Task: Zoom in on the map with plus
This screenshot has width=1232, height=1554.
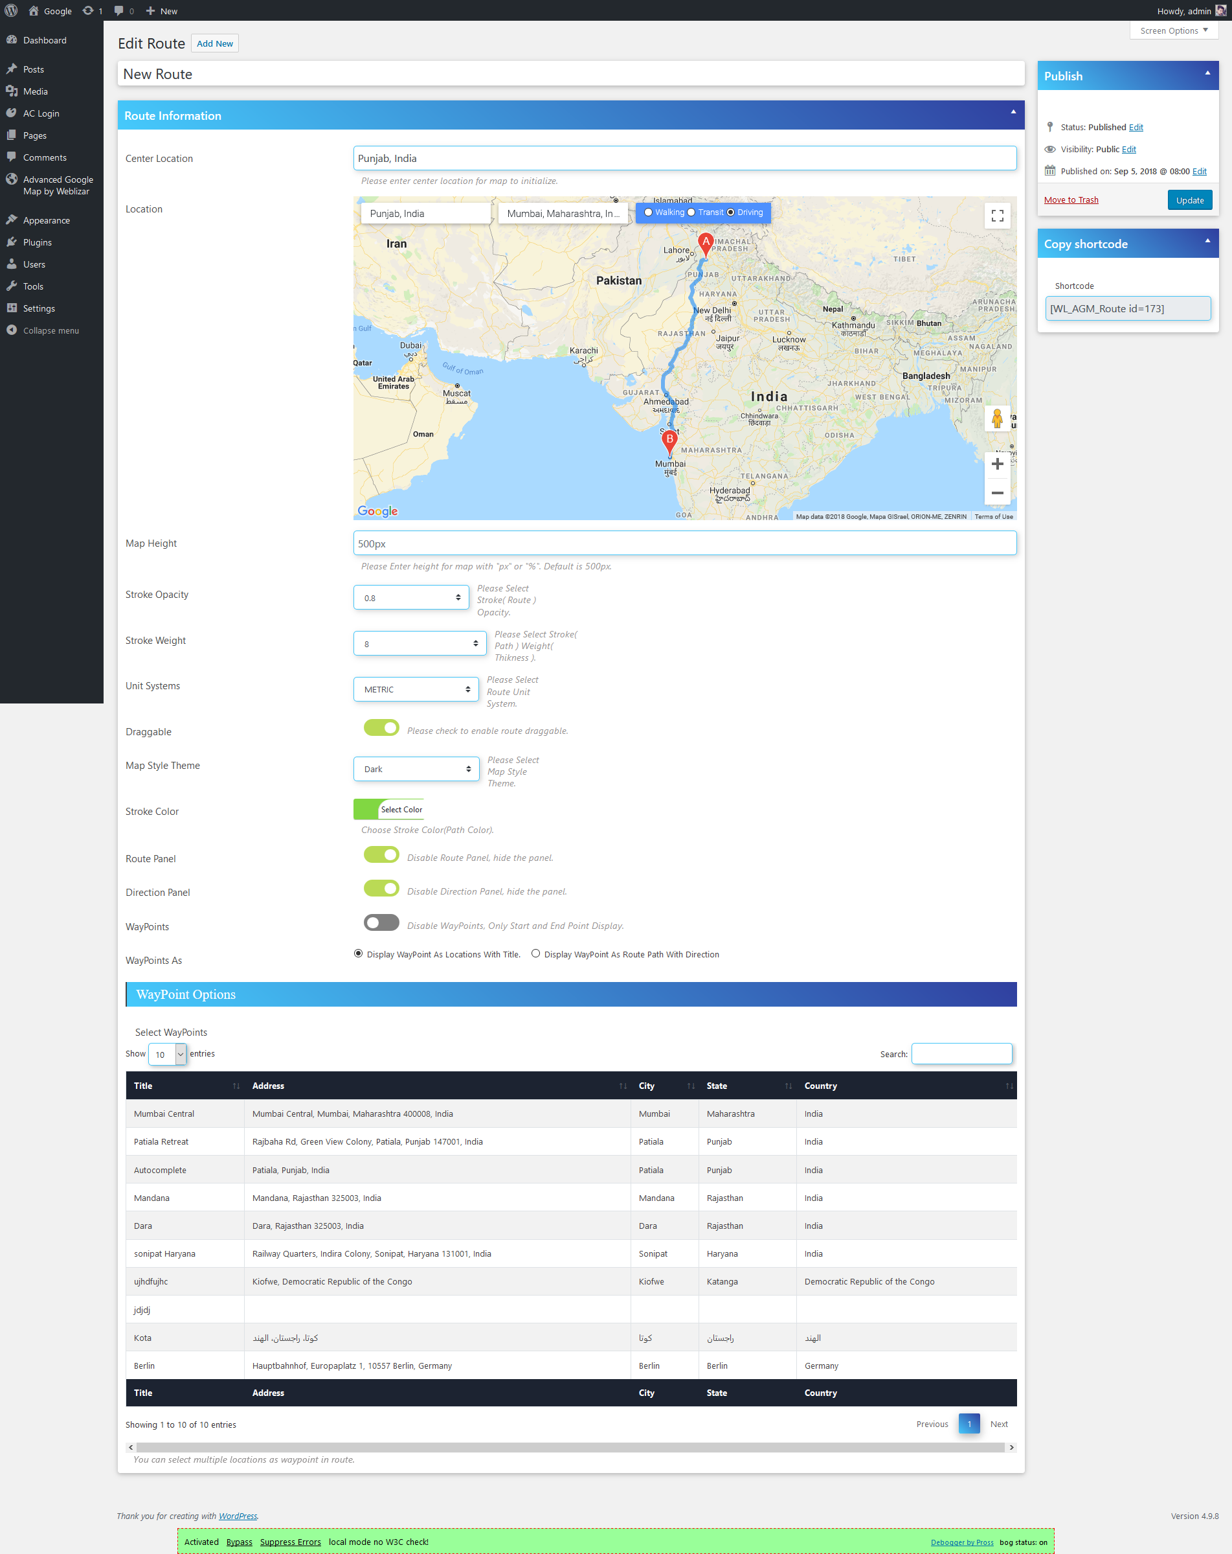Action: (997, 464)
